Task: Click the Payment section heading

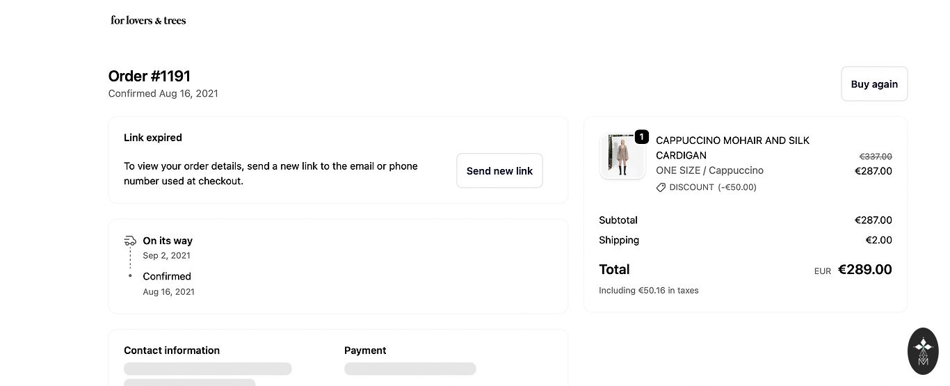Action: point(365,351)
